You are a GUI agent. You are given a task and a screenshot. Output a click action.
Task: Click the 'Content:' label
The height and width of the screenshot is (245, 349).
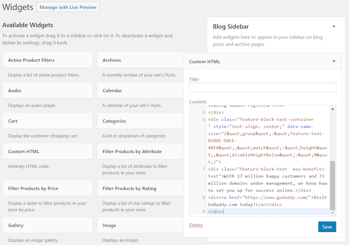click(198, 102)
